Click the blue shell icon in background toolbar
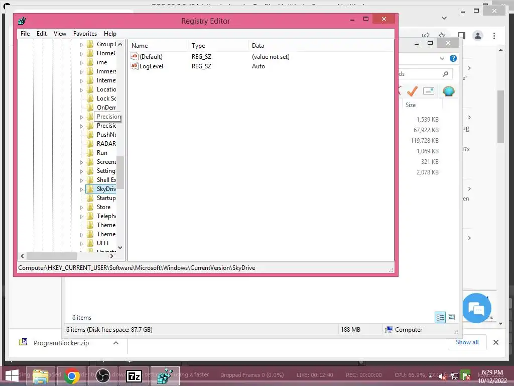The height and width of the screenshot is (386, 514). (x=448, y=91)
